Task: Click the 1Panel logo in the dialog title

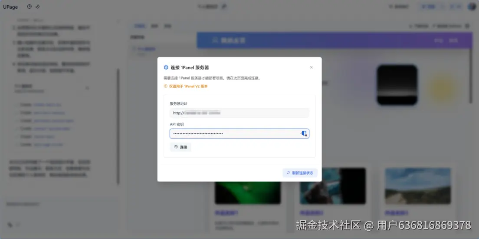Action: pyautogui.click(x=166, y=67)
